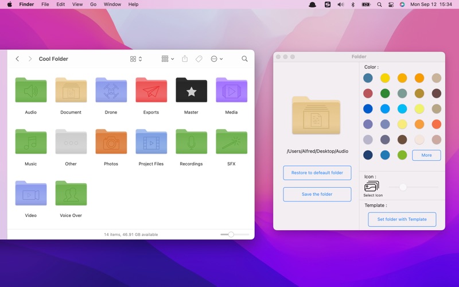Screen dimensions: 459x287
Task: Open the Apple menu
Action: point(10,5)
